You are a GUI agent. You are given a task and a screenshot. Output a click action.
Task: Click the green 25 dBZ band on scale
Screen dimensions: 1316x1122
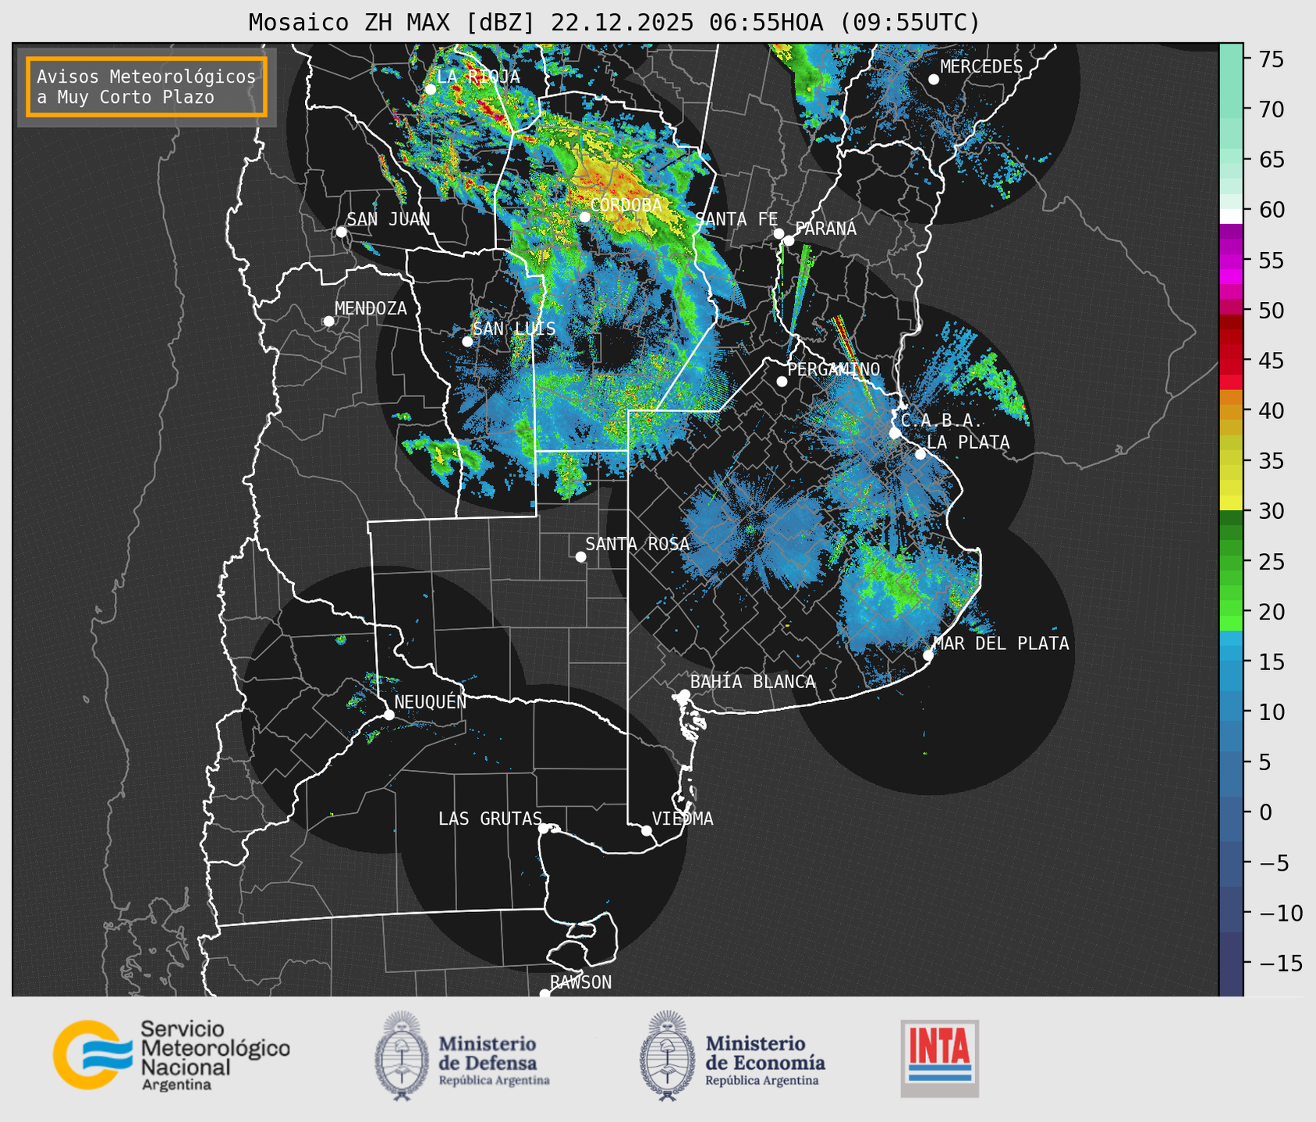1231,561
